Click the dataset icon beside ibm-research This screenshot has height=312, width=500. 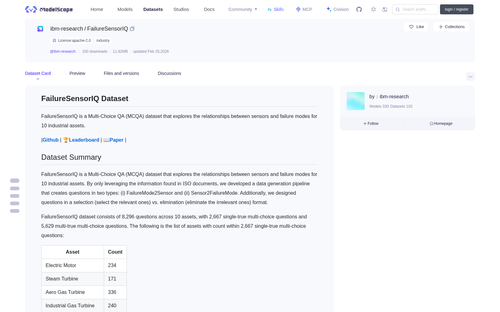[x=40, y=29]
